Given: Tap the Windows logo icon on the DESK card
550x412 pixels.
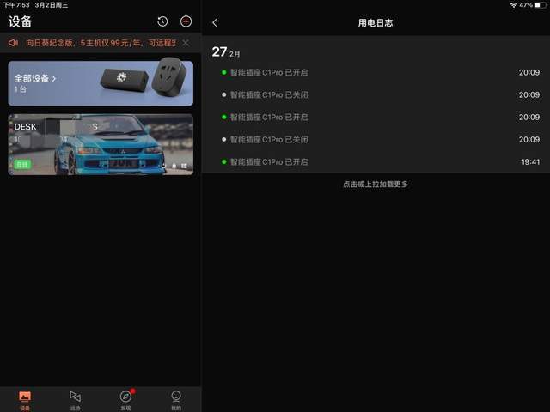Looking at the screenshot, I should 184,166.
